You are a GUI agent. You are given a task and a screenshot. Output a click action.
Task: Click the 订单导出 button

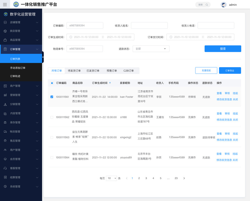click(230, 71)
